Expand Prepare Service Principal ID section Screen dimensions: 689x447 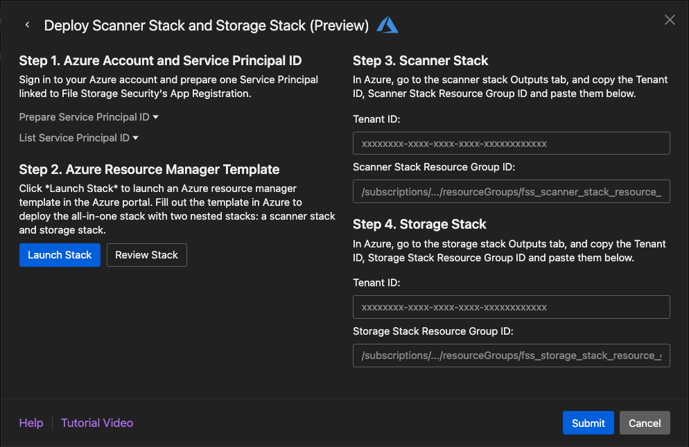(89, 117)
